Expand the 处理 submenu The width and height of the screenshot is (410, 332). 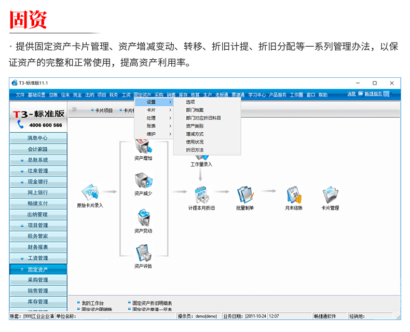154,118
